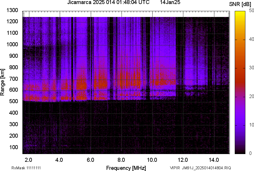
Task: Click the 'Range [km]' axis label
Action: coord(2,82)
